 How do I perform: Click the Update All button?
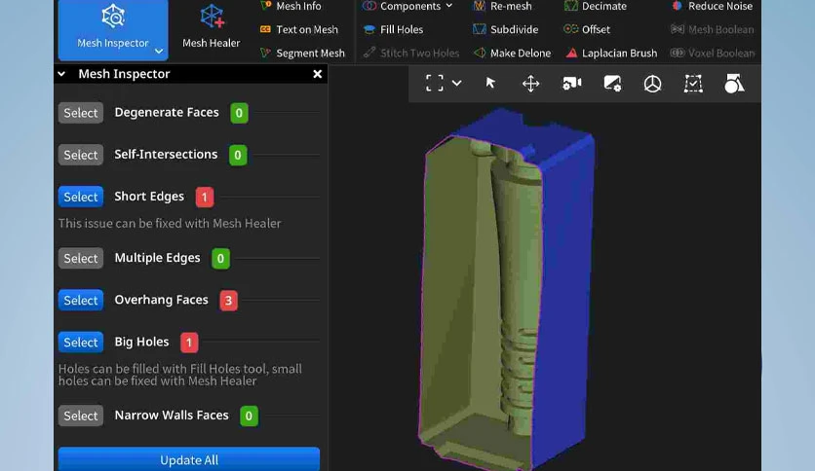click(189, 459)
